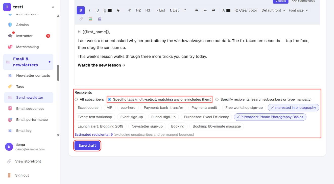Screen dimensions: 334x184
Task: Center text with the double-arrow icon
Action: point(205,10)
